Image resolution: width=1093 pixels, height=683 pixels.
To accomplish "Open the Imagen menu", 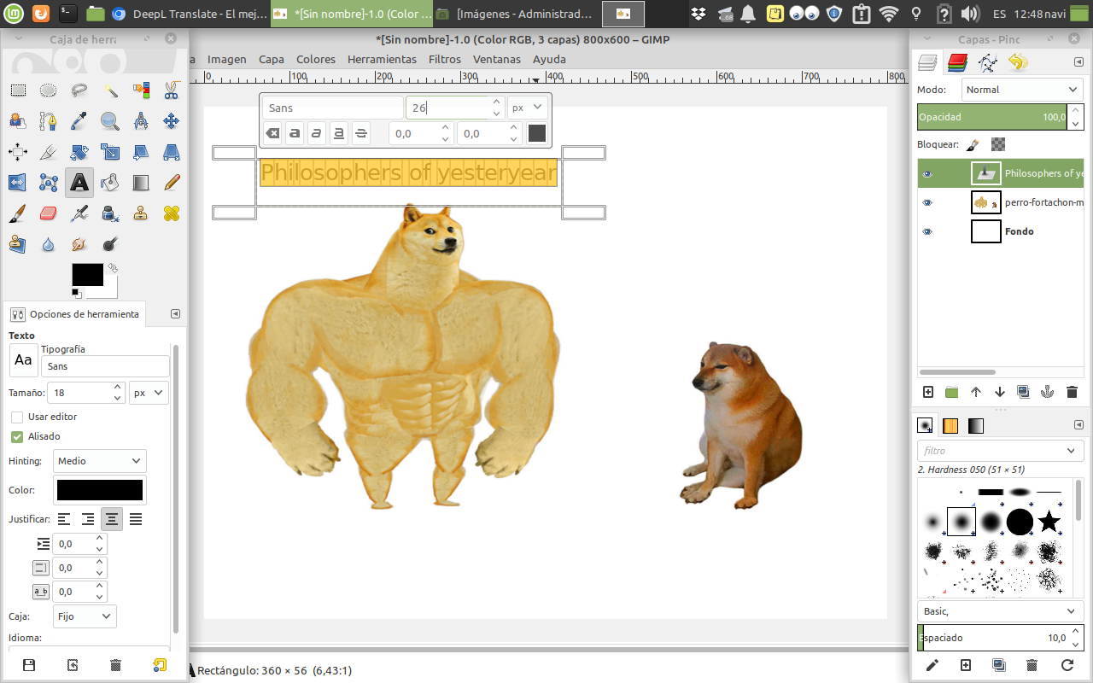I will tap(227, 59).
